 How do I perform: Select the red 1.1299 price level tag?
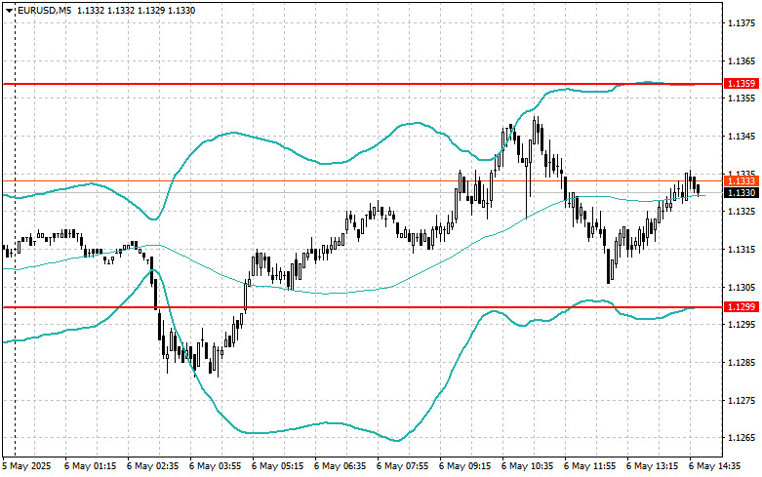click(x=742, y=307)
